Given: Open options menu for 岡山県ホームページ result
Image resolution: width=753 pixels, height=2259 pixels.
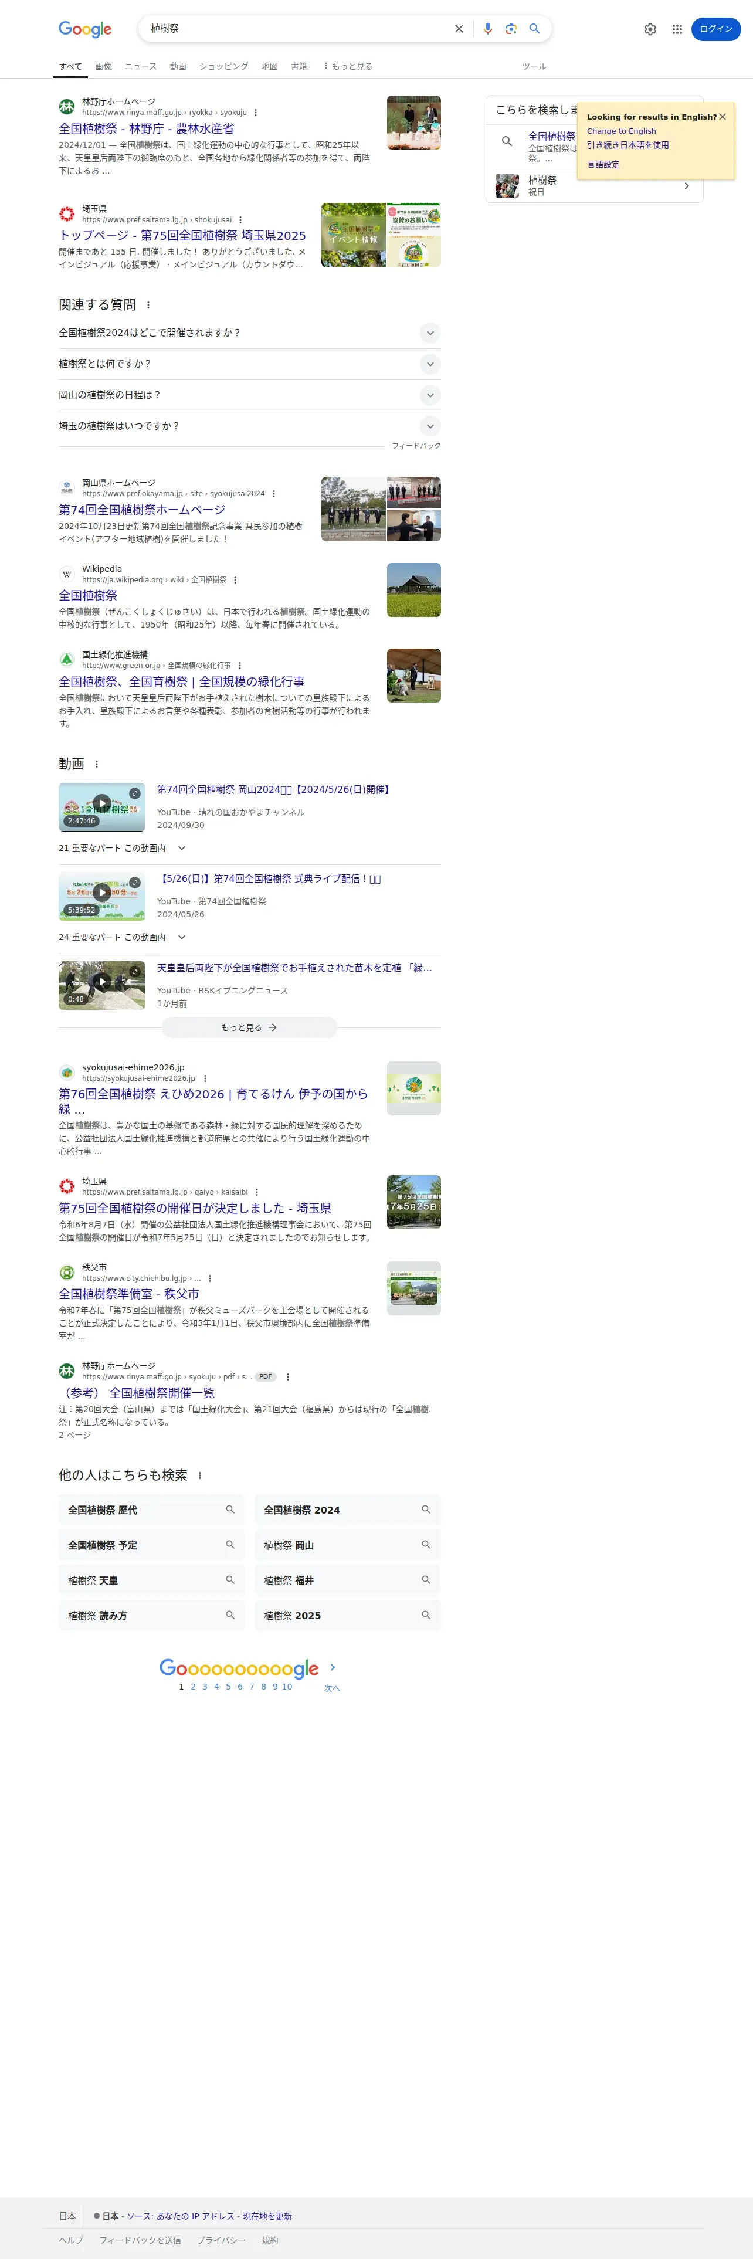Looking at the screenshot, I should pos(273,494).
